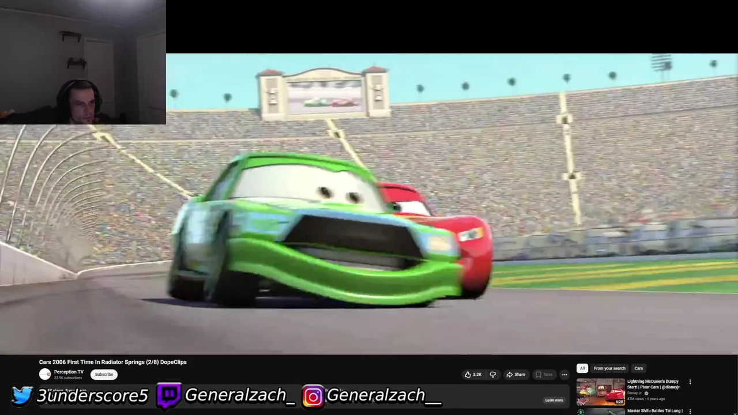Viewport: 738px width, 415px height.
Task: Open the Perception TV channel name link
Action: [x=69, y=372]
